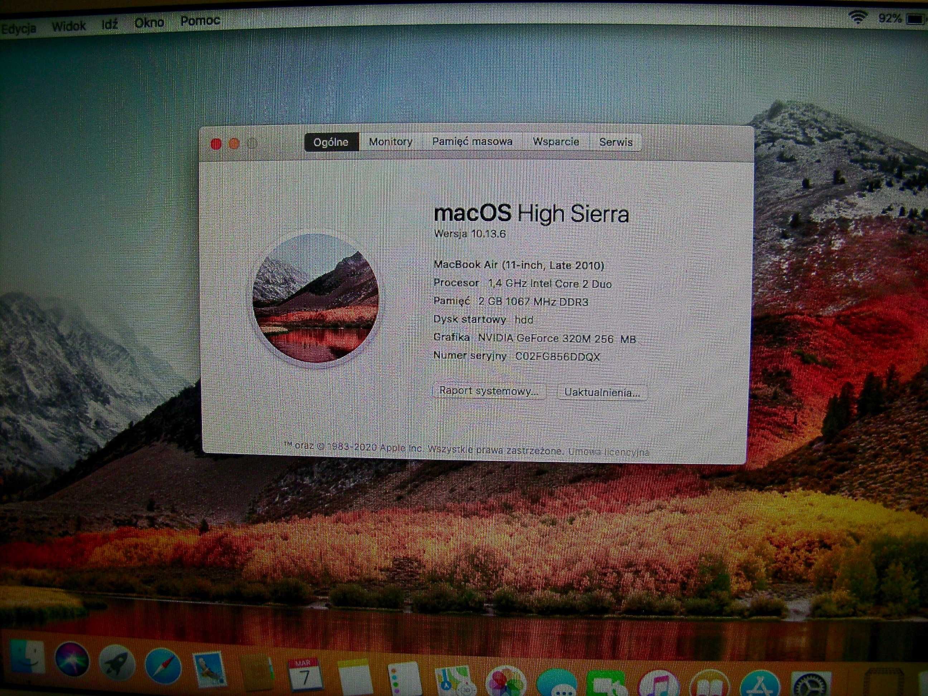Switch to the Monitory tab
Viewport: 928px width, 696px height.
tap(391, 141)
